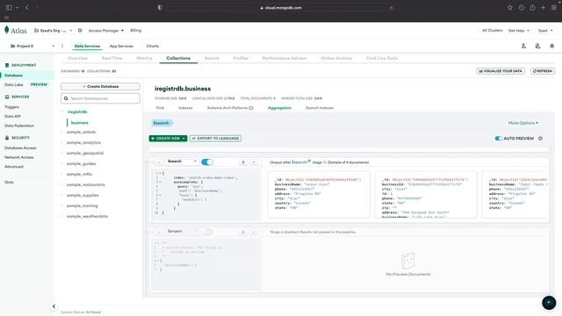Switch to the Charts tab

coord(152,46)
